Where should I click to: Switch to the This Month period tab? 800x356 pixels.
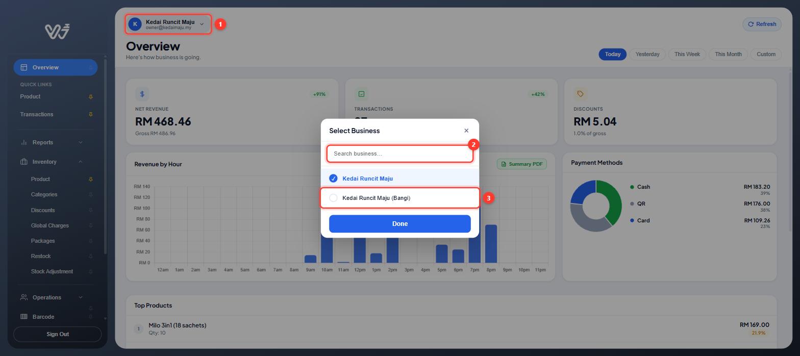click(x=728, y=54)
